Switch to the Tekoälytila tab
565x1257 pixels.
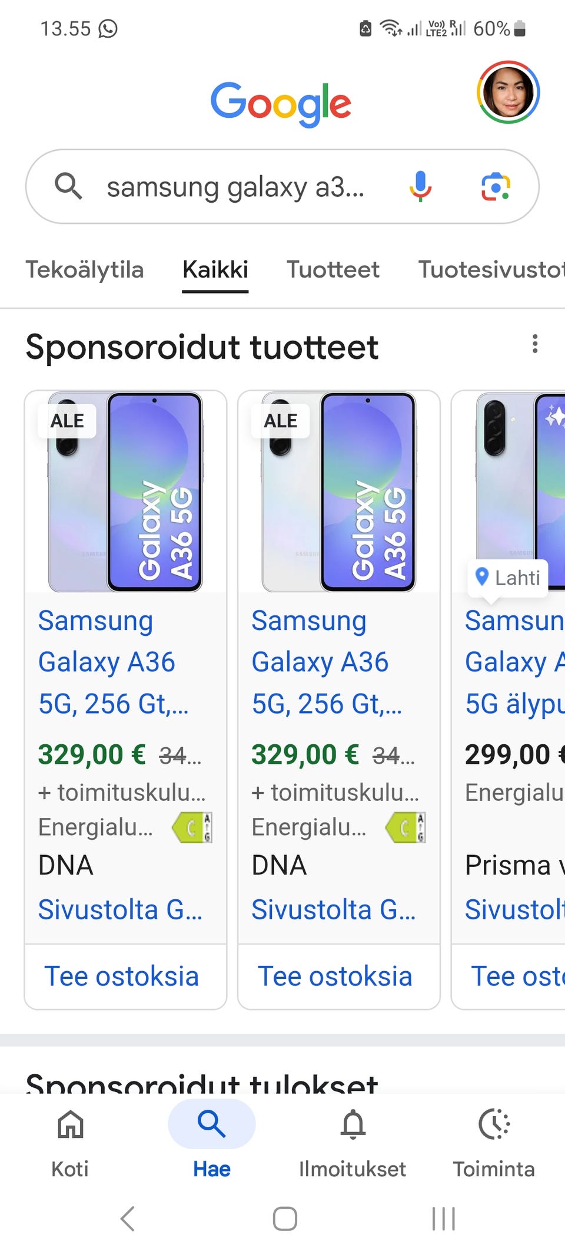click(x=85, y=270)
